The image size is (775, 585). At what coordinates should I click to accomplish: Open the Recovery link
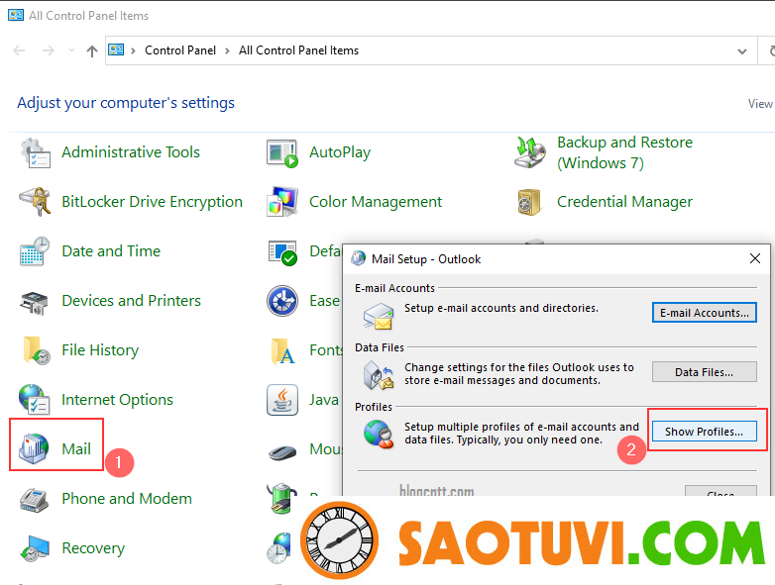tap(93, 548)
